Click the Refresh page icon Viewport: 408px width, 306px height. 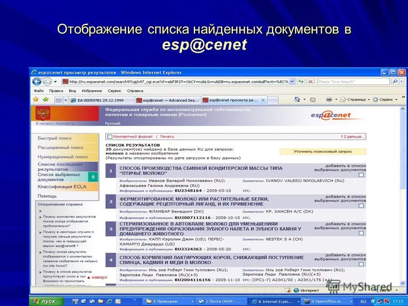click(x=301, y=81)
